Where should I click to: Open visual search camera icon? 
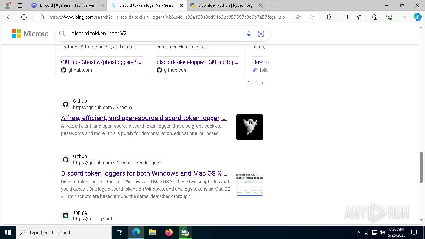261,33
